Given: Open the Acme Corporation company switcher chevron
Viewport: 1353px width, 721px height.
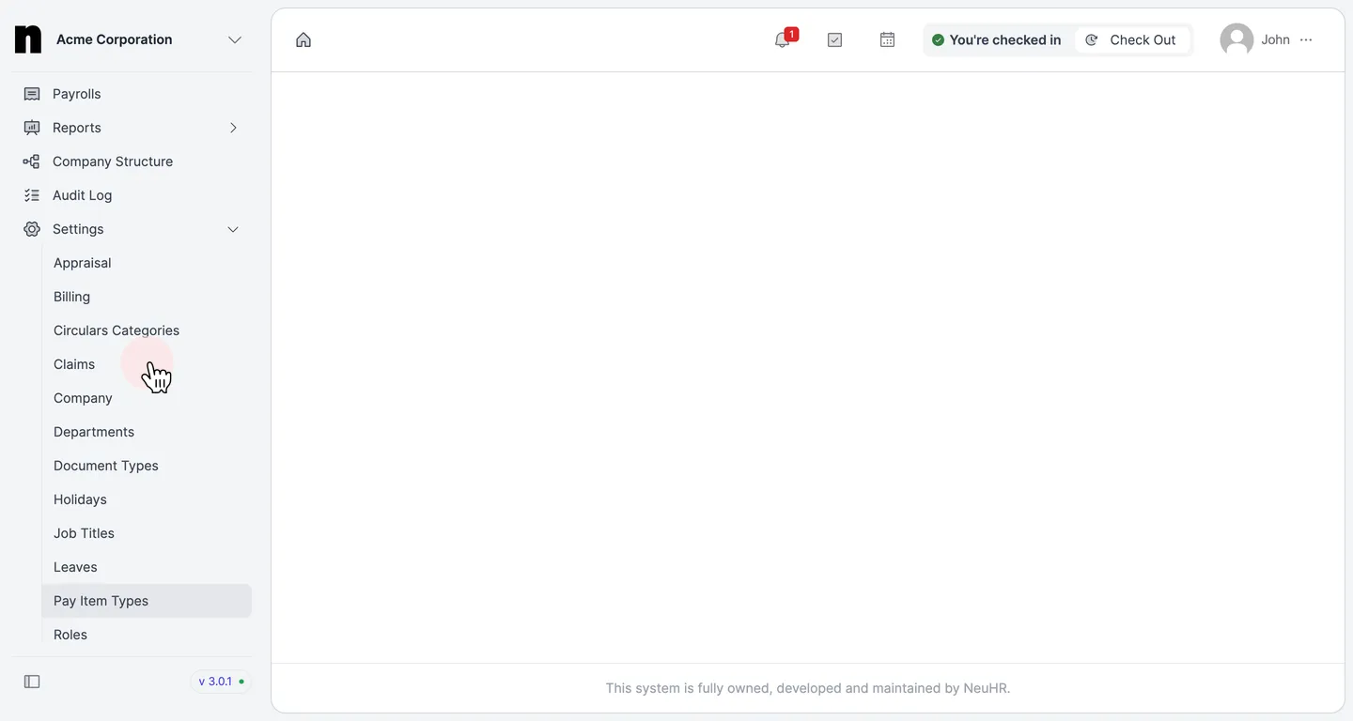Looking at the screenshot, I should (x=235, y=39).
